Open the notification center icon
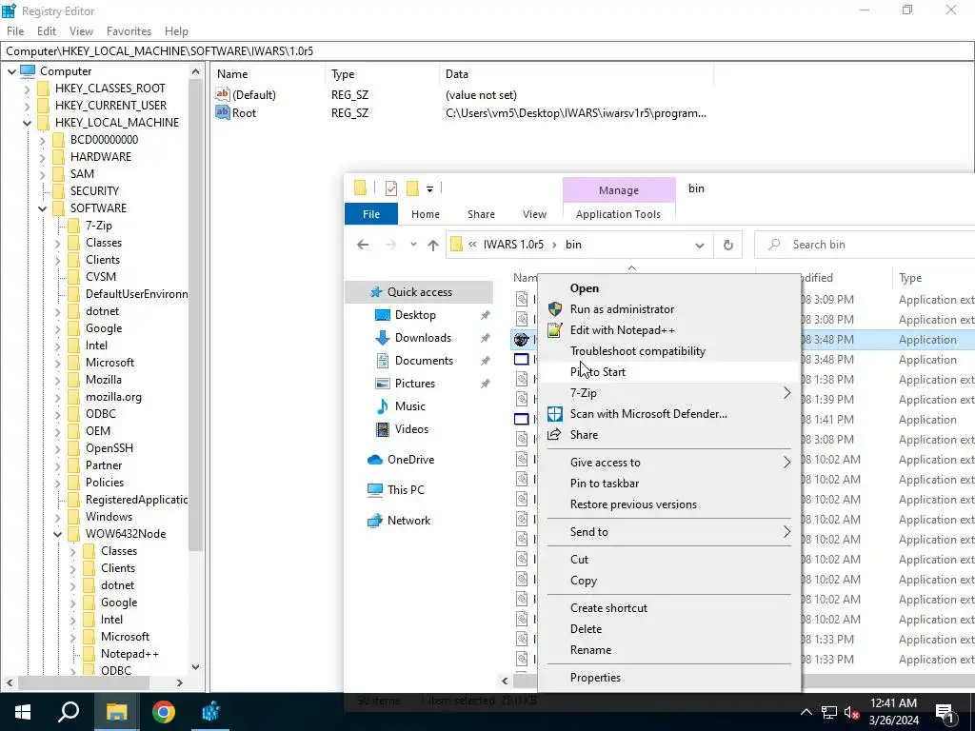This screenshot has height=731, width=975. coord(945,712)
